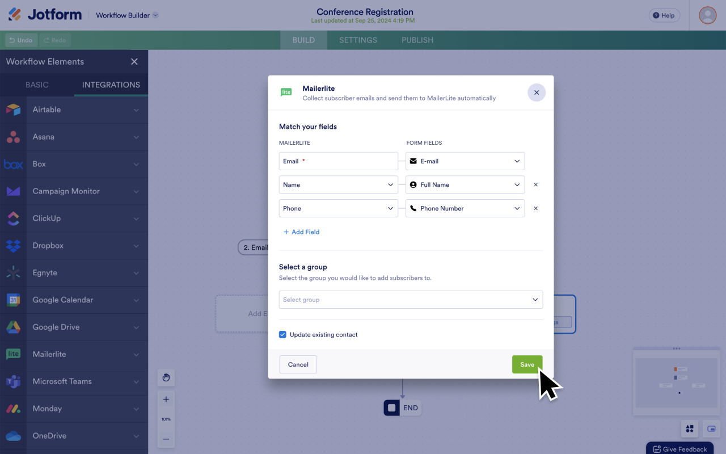Click the Add Field link
The width and height of the screenshot is (726, 454).
pos(301,232)
